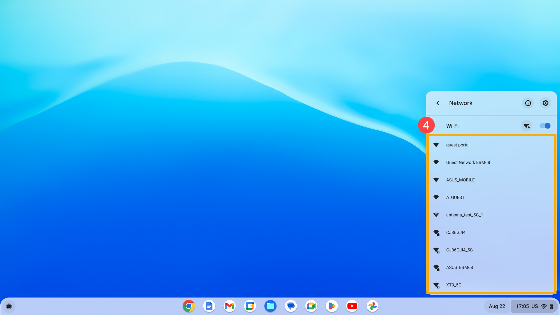The height and width of the screenshot is (315, 560).
Task: Connect to guest portal network
Action: pos(458,145)
